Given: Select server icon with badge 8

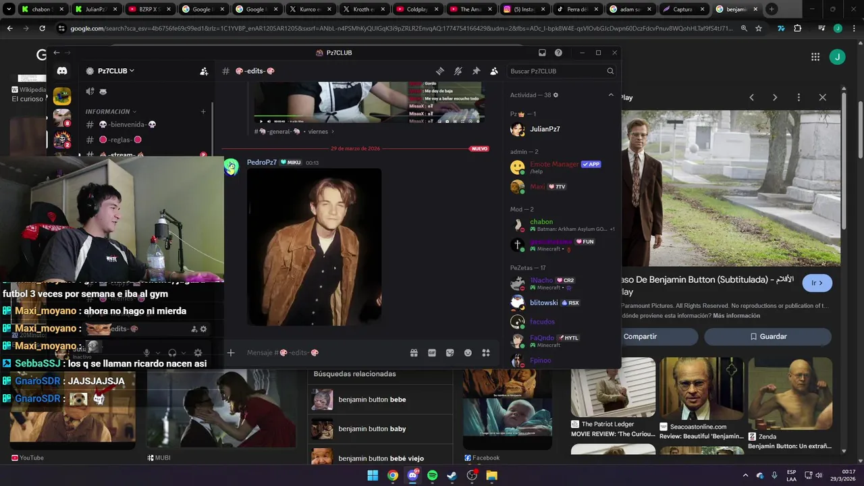Looking at the screenshot, I should point(62,118).
